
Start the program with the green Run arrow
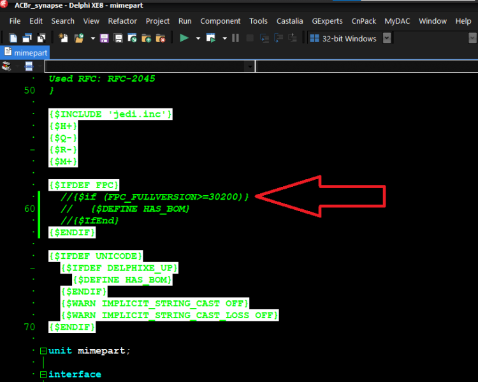[x=184, y=38]
